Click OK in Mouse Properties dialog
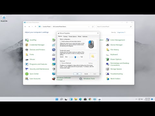The height and width of the screenshot is (116, 155). tap(77, 74)
